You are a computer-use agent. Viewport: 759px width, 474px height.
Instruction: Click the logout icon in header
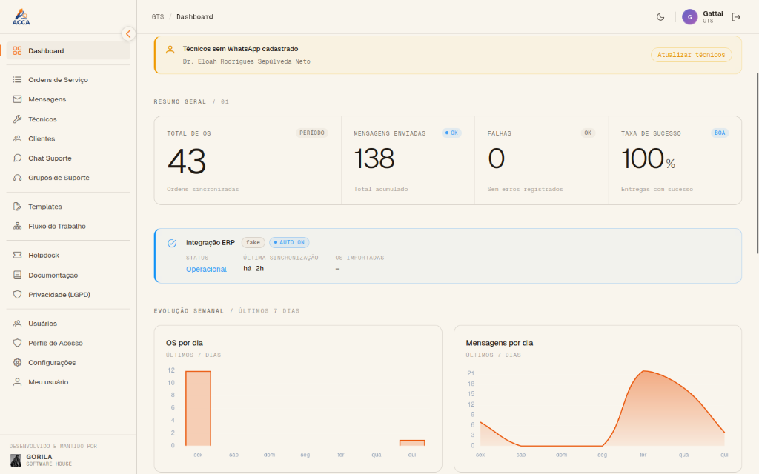click(x=736, y=17)
